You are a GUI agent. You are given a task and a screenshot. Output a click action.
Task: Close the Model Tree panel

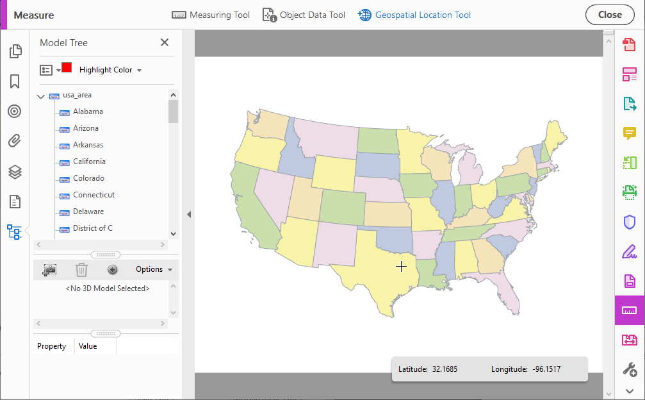[165, 42]
